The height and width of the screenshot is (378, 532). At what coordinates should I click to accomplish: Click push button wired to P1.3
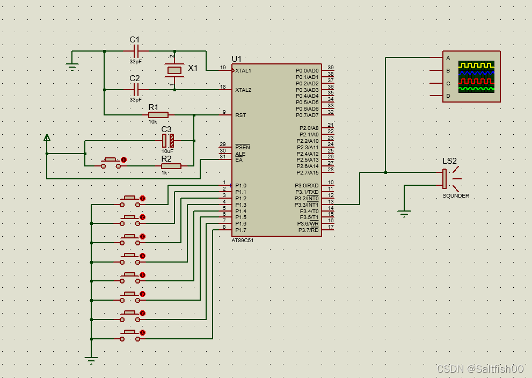130,259
